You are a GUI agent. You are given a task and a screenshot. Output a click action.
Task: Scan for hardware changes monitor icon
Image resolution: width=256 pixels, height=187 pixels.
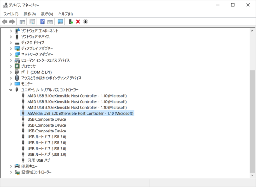coord(60,22)
